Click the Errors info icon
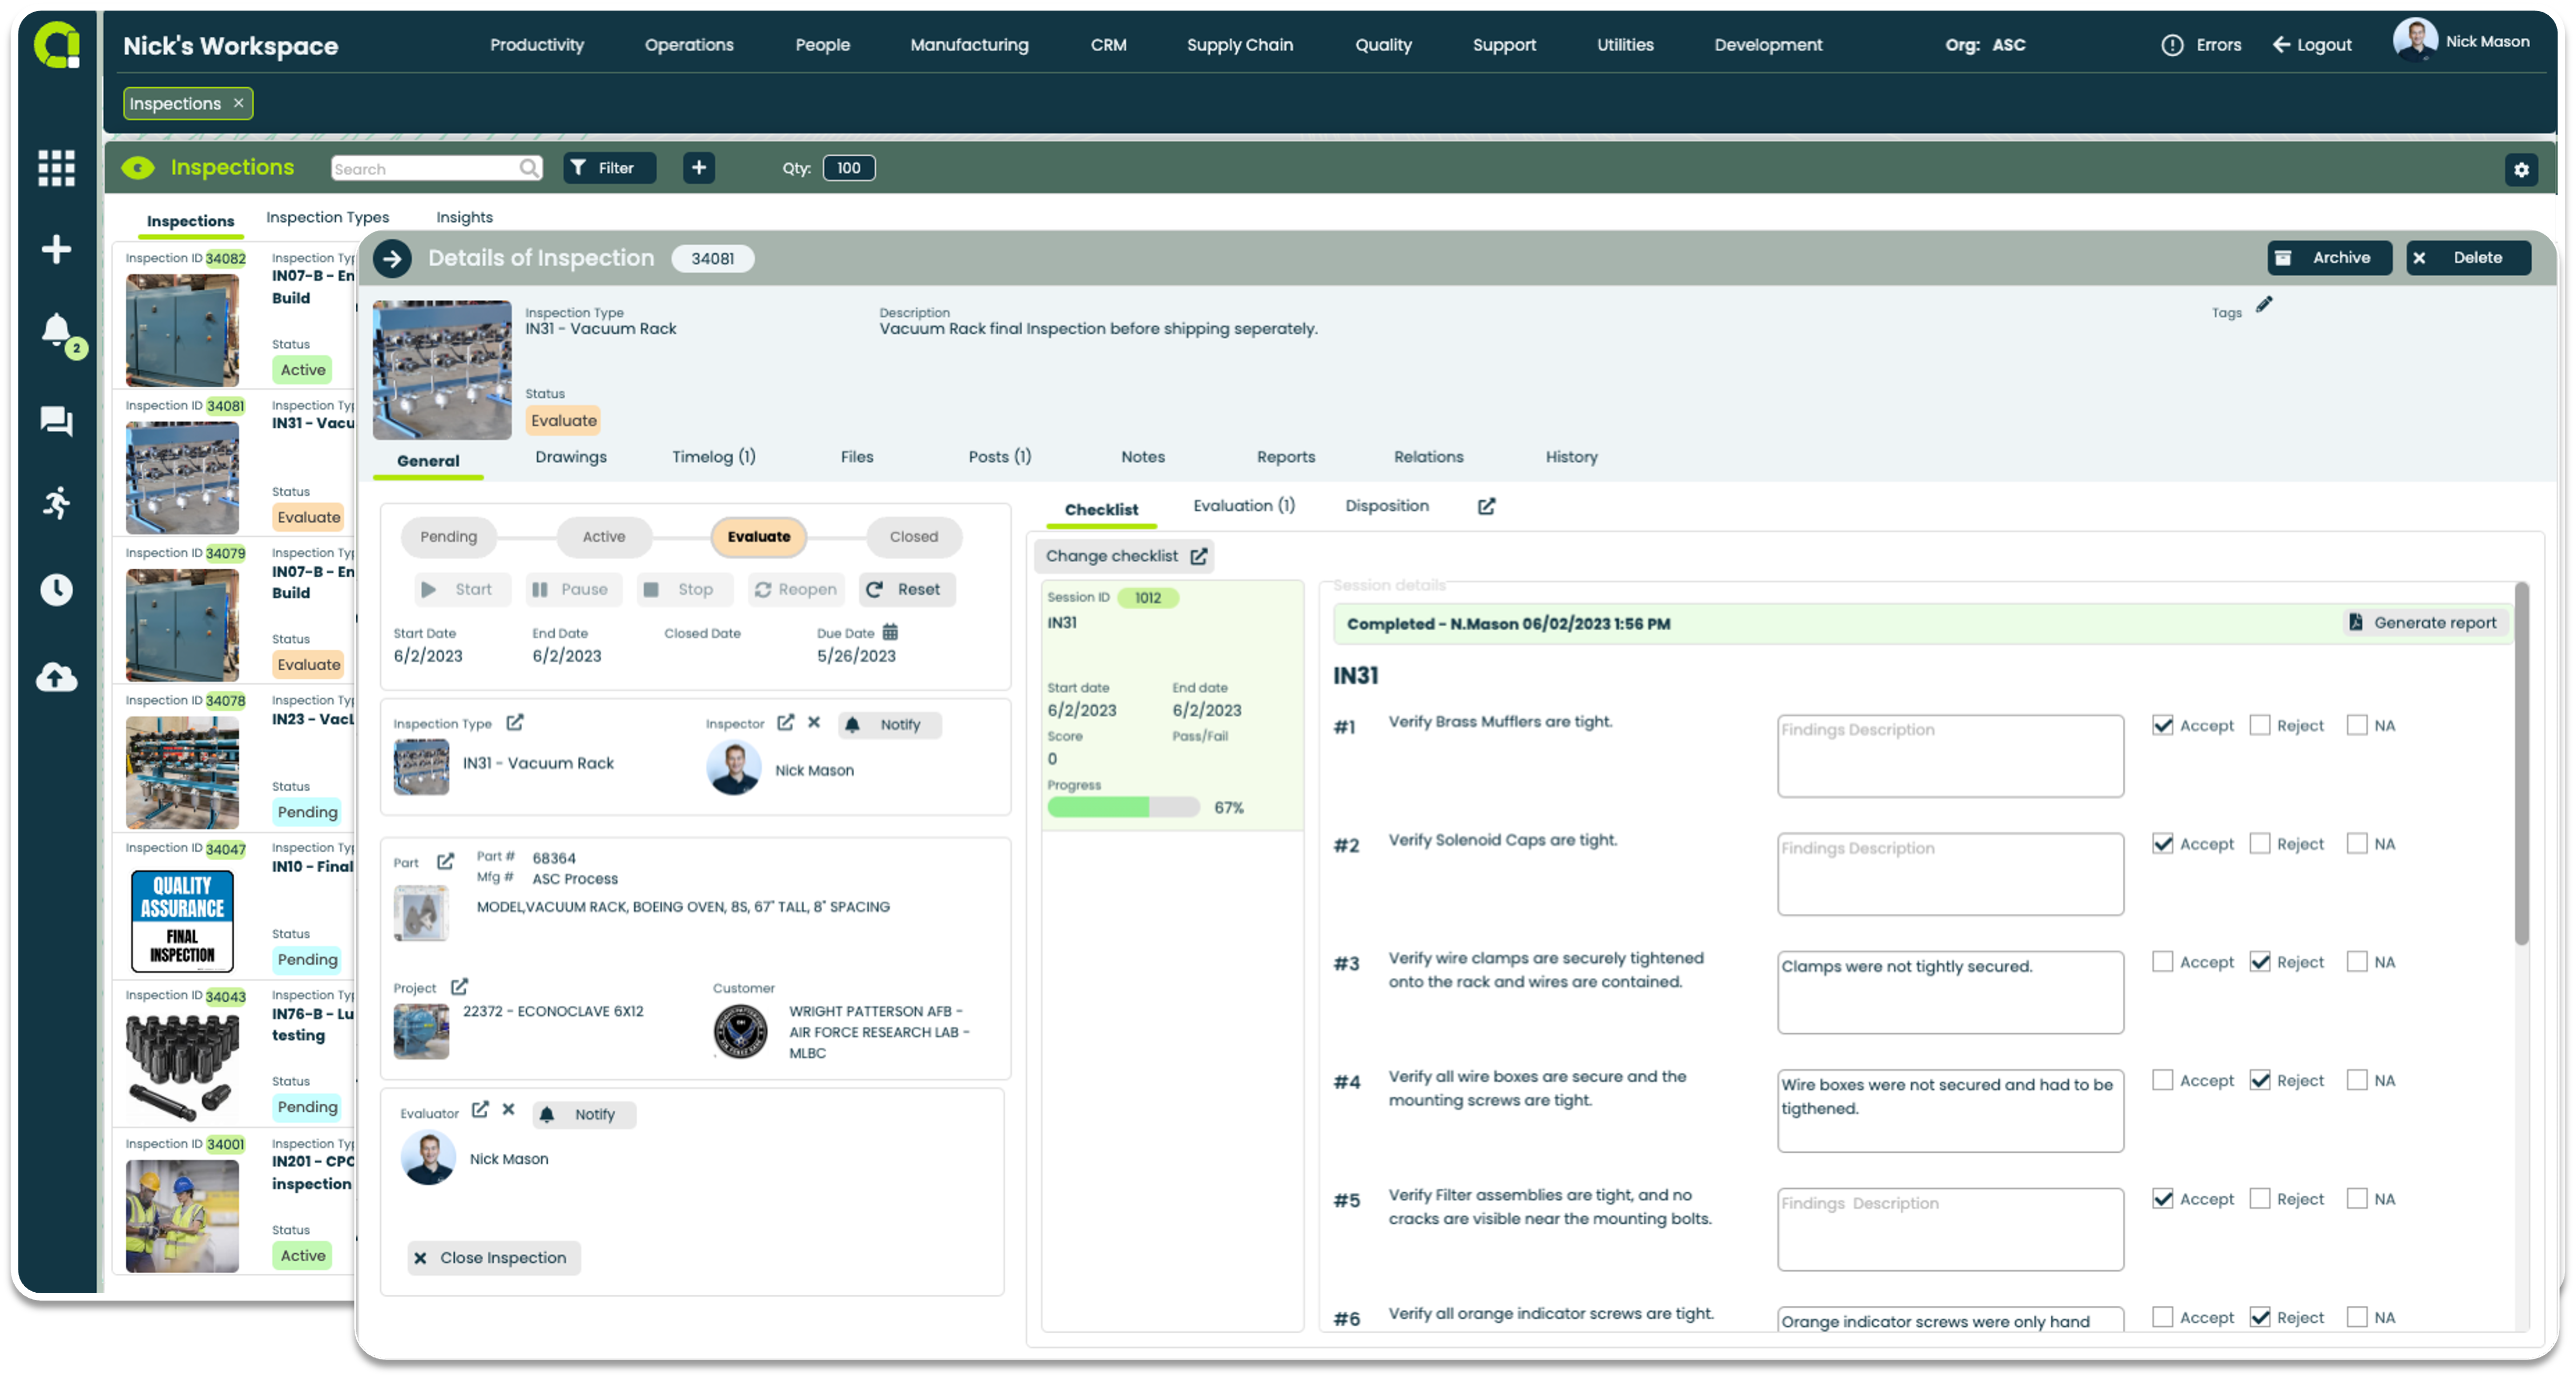The image size is (2576, 1379). tap(2172, 45)
